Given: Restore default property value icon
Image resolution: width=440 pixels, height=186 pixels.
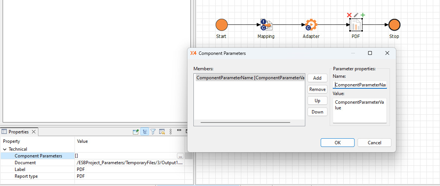Looking at the screenshot, I should tap(162, 132).
